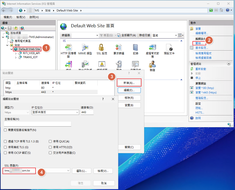
Task: Click the stop website icon
Action: point(192,78)
